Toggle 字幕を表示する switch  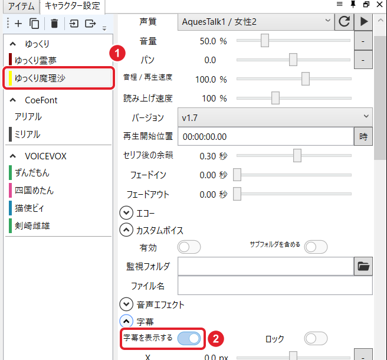pos(189,338)
